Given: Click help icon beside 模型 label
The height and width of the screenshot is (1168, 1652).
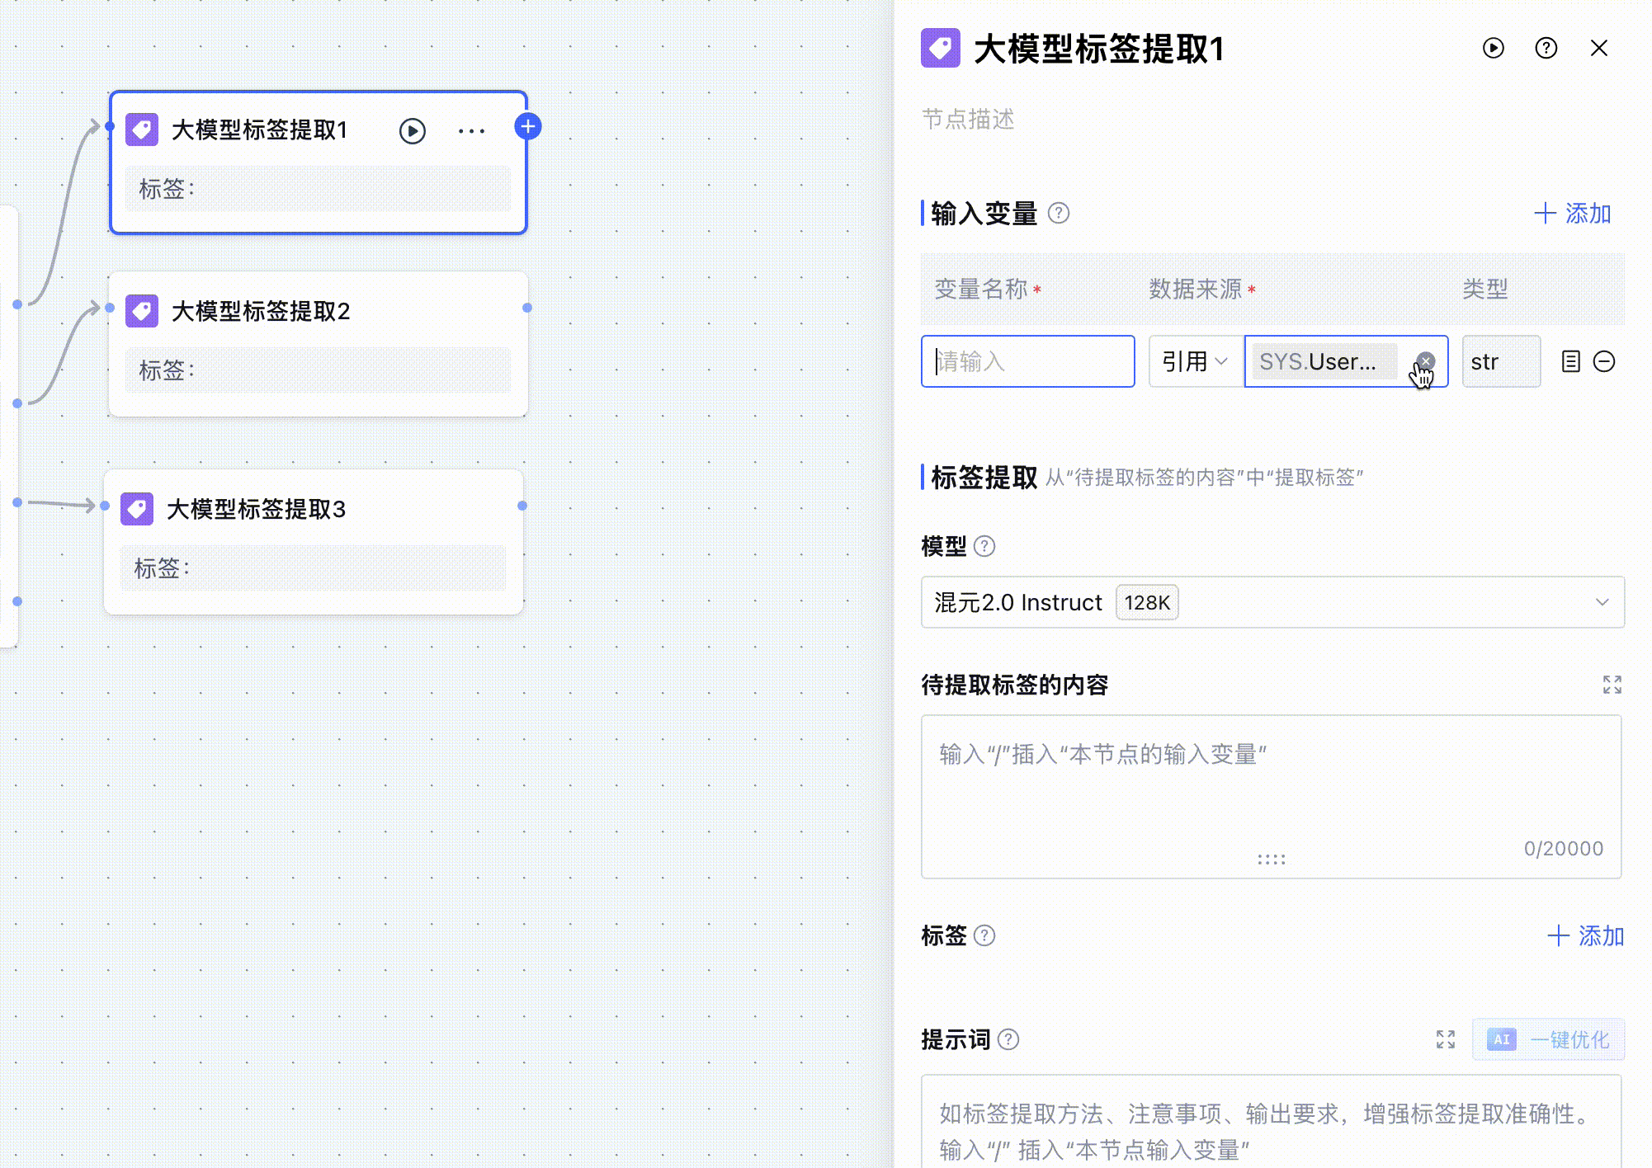Looking at the screenshot, I should coord(984,546).
